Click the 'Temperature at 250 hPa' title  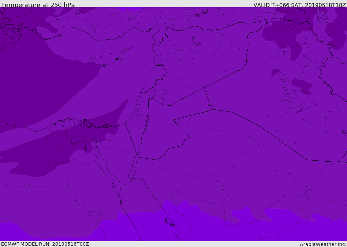tap(38, 5)
